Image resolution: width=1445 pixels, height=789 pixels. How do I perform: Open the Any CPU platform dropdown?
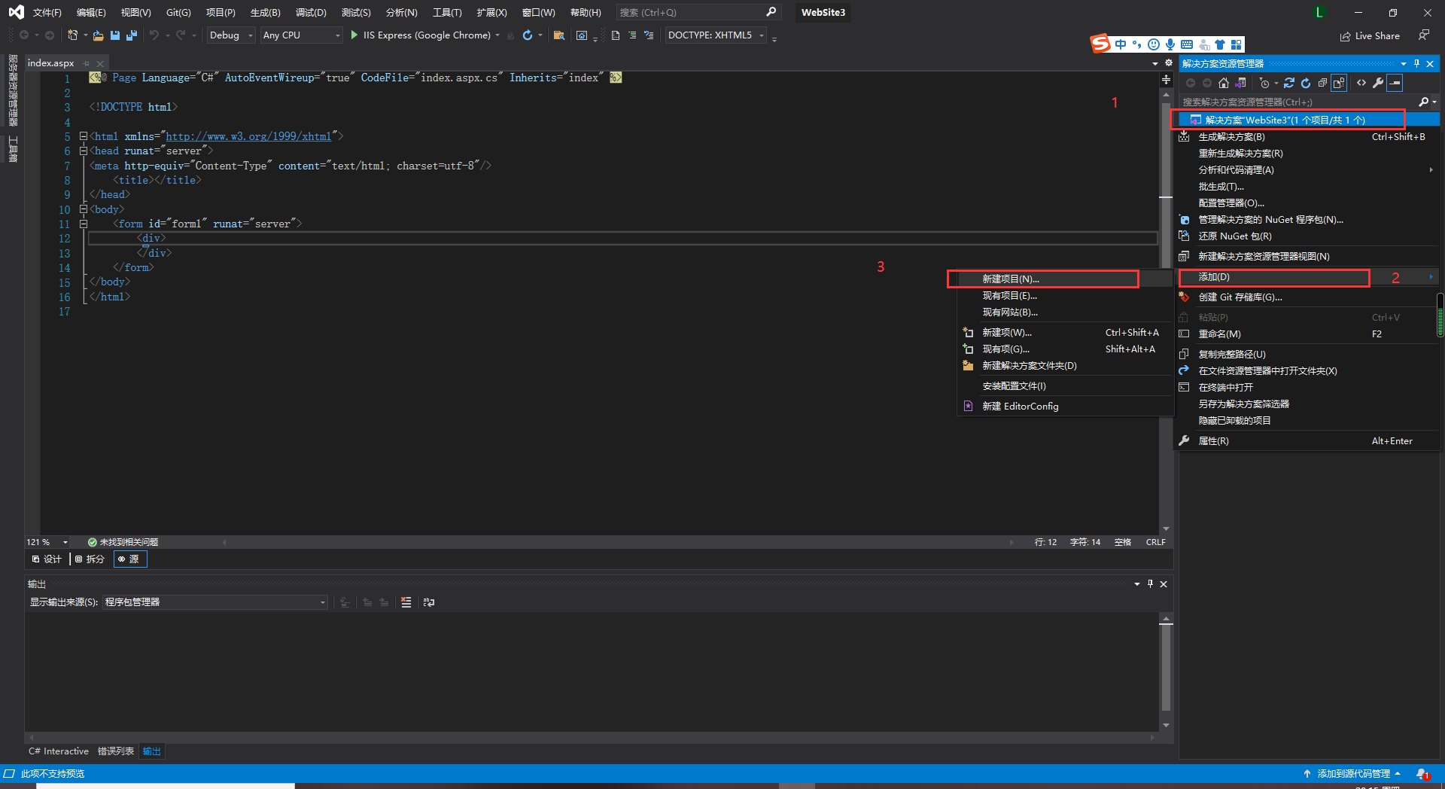point(301,35)
